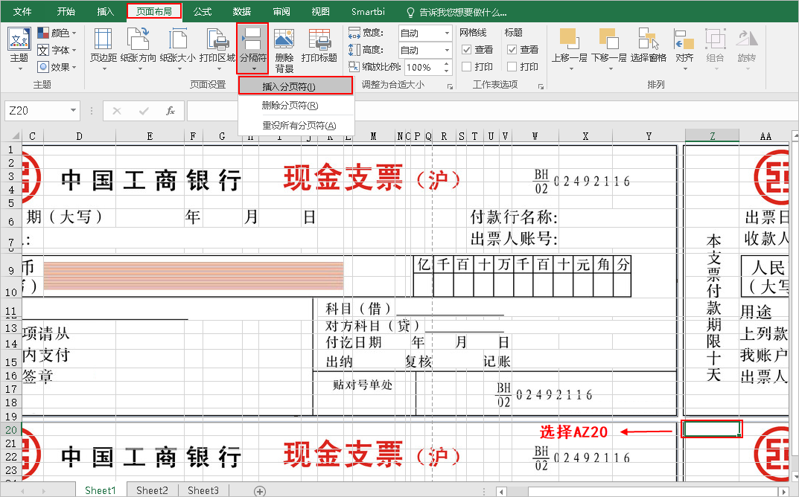
Task: Click the 旋转 rotate icon
Action: click(747, 48)
